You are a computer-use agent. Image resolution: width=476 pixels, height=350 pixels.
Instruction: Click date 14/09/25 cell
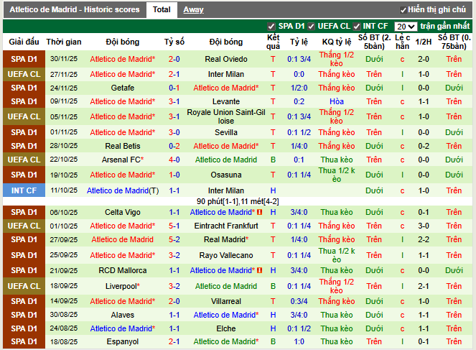64,301
